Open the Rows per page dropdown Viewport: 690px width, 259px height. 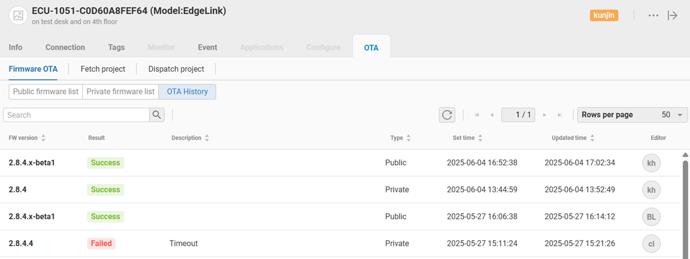tap(632, 115)
